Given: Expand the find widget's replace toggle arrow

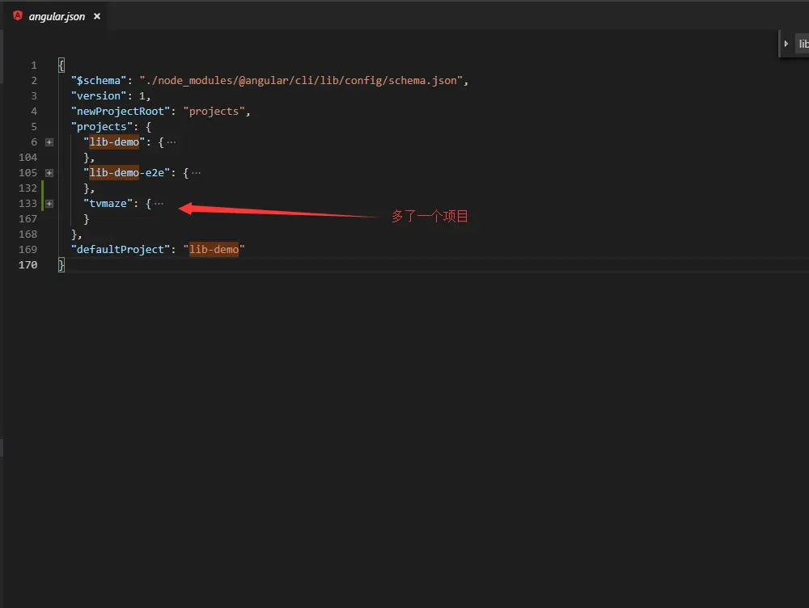Looking at the screenshot, I should (786, 44).
